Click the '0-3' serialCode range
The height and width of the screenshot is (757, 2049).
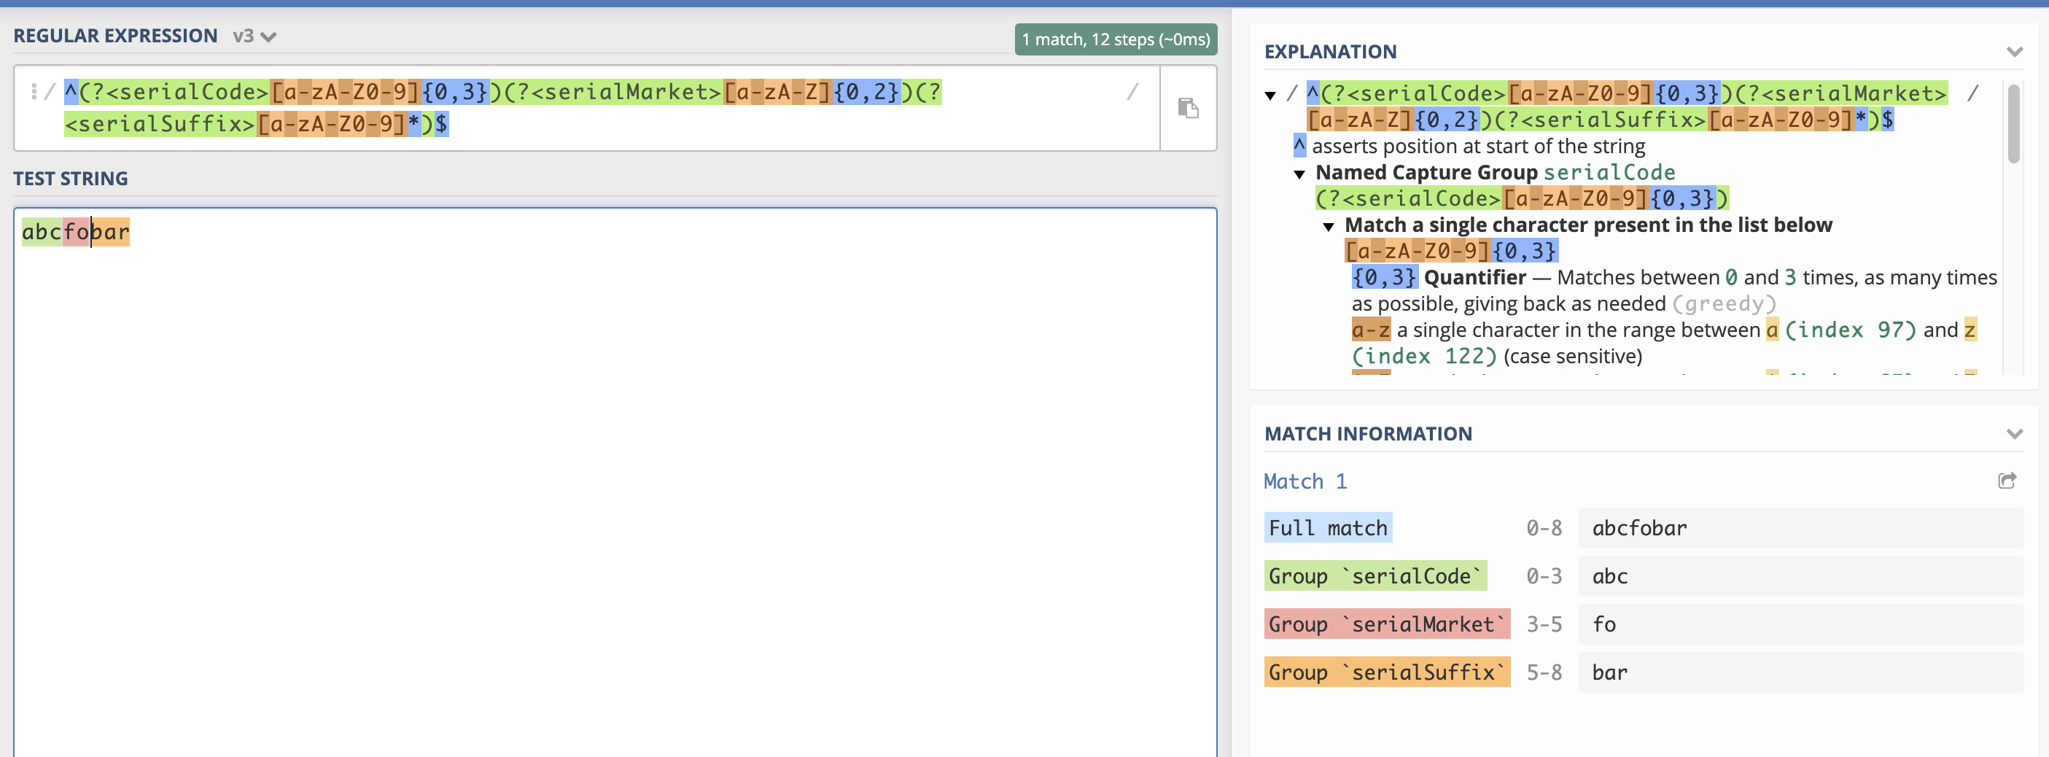(x=1544, y=575)
